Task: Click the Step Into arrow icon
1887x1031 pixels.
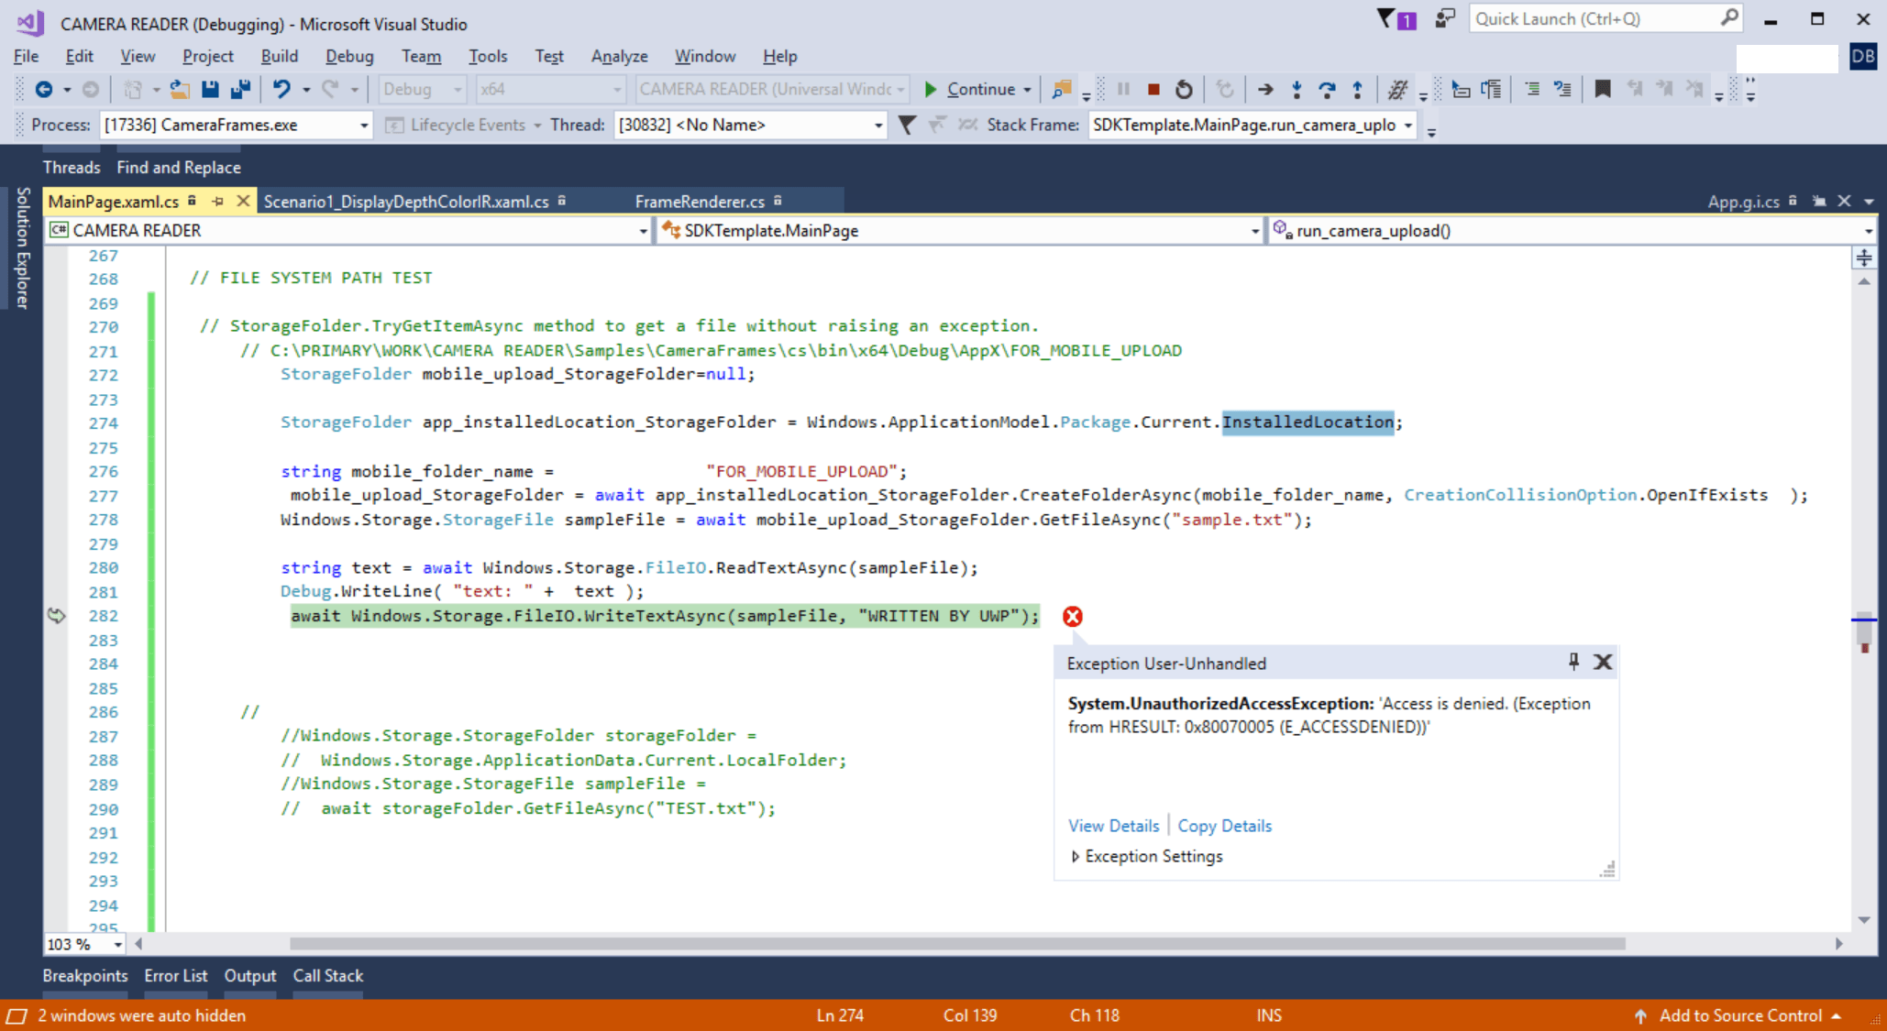Action: coord(1297,89)
